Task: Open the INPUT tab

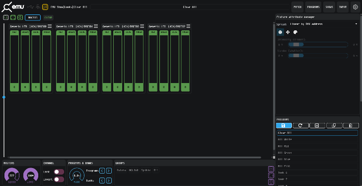Action: coord(343,7)
